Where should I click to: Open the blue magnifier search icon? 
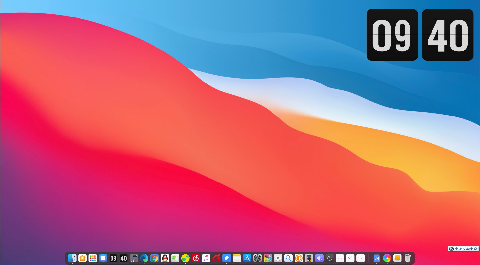tap(288, 258)
